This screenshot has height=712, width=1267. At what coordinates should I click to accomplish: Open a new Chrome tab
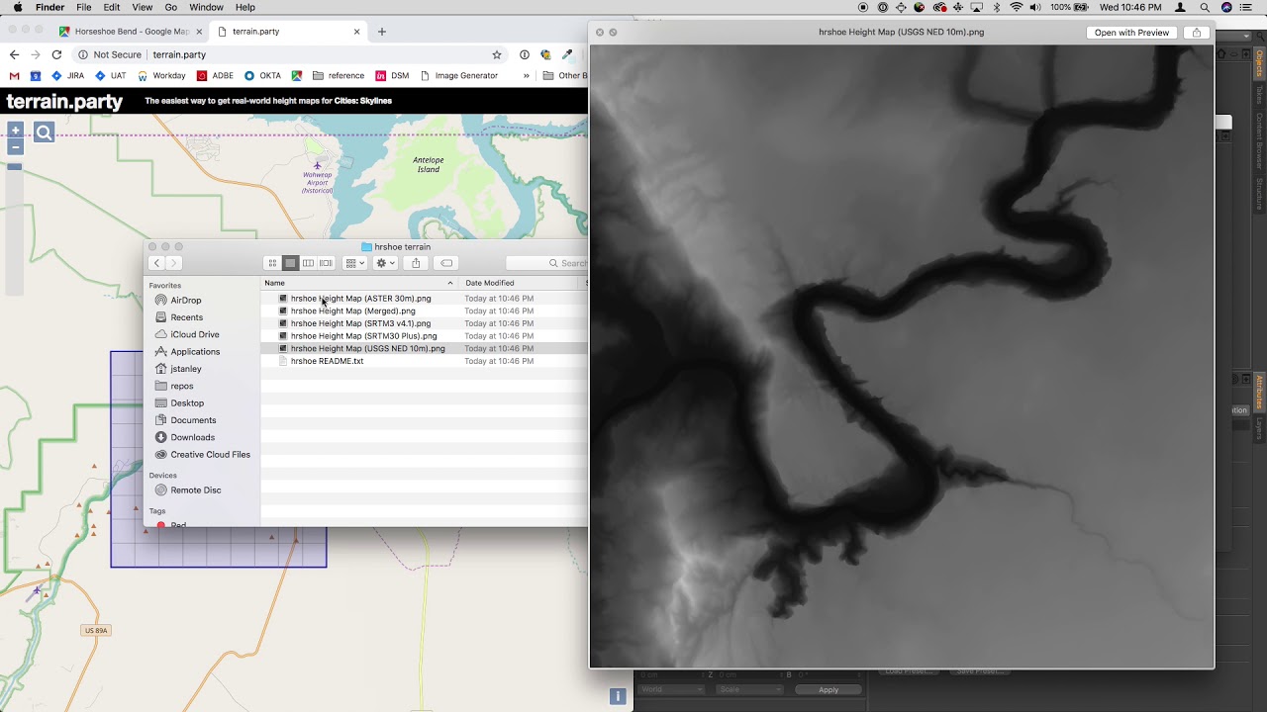(382, 32)
